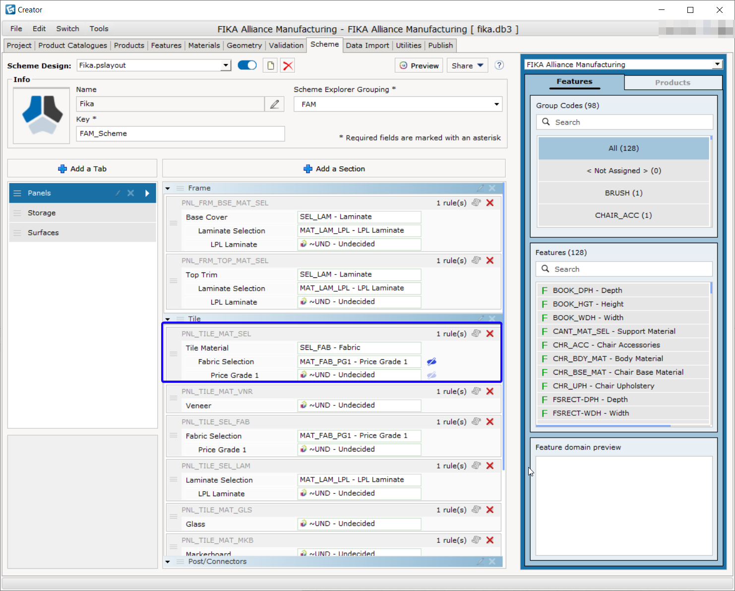Open Scheme Design Fika.pslayout dropdown
Image resolution: width=735 pixels, height=591 pixels.
[226, 65]
